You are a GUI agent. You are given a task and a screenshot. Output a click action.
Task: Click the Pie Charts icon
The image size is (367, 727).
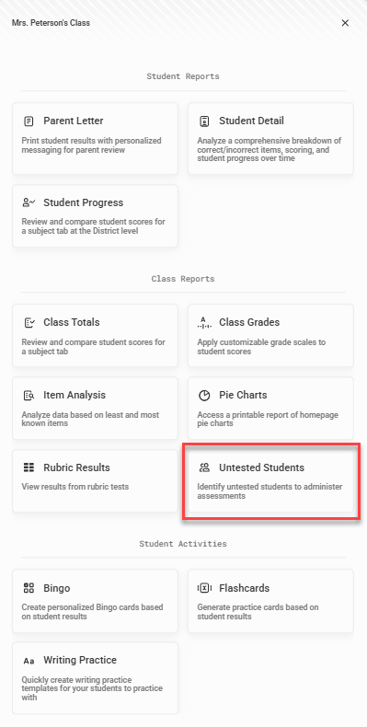[x=204, y=396]
